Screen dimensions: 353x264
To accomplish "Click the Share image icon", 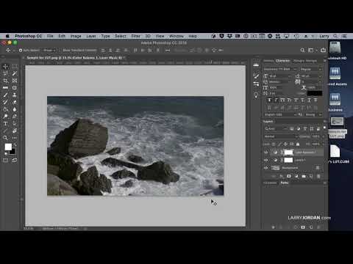I will pos(324,50).
